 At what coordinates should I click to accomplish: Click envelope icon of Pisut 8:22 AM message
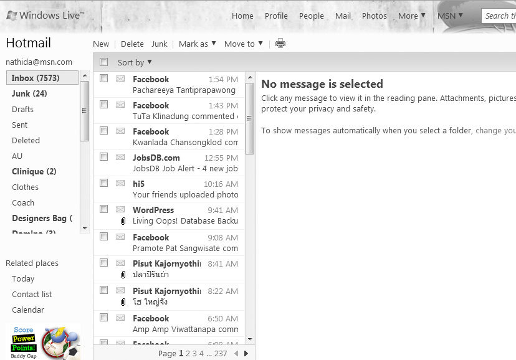point(120,290)
